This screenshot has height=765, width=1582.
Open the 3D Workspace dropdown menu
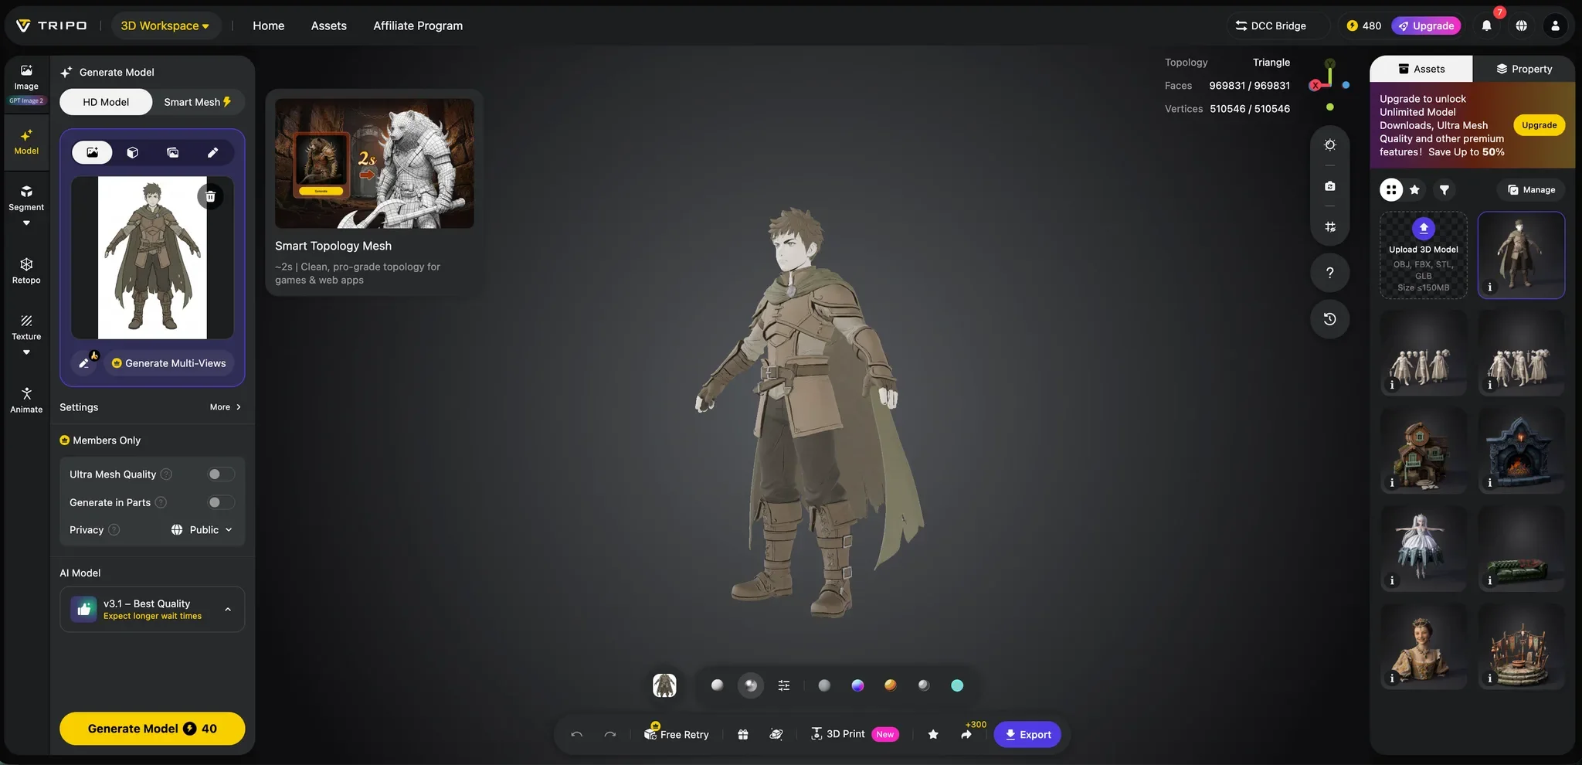tap(165, 25)
